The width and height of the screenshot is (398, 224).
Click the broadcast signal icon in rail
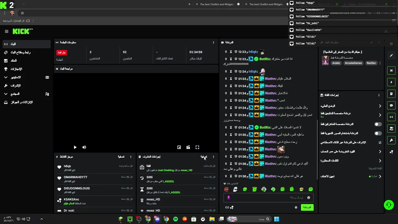pyautogui.click(x=391, y=117)
